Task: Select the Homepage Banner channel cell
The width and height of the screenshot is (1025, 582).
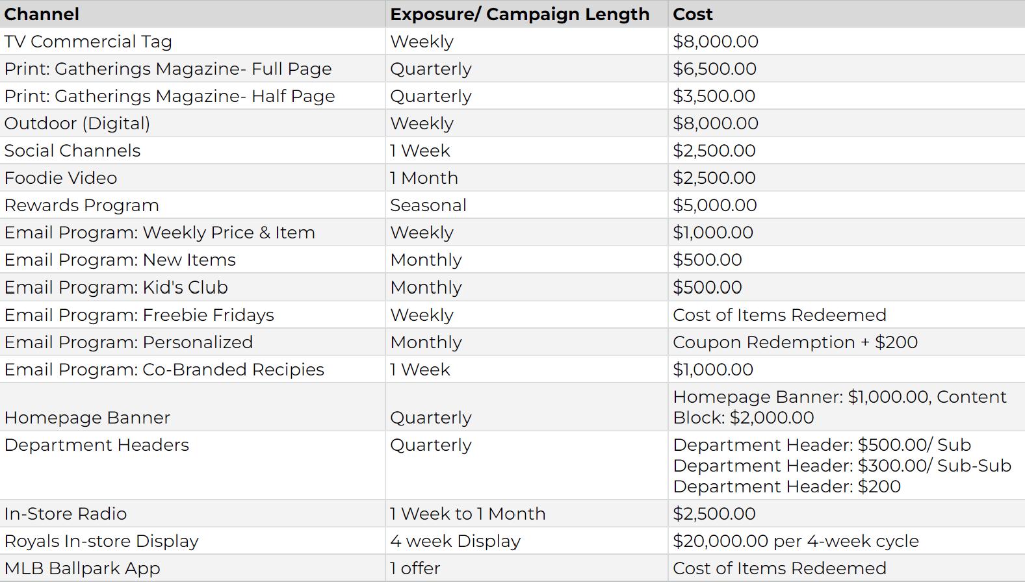Action: point(87,418)
